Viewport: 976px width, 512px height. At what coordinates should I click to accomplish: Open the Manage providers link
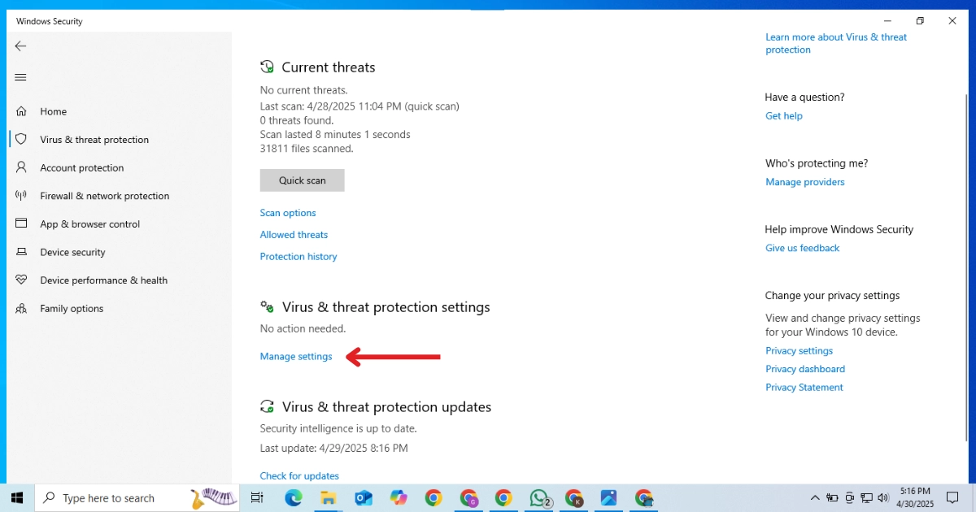tap(804, 182)
